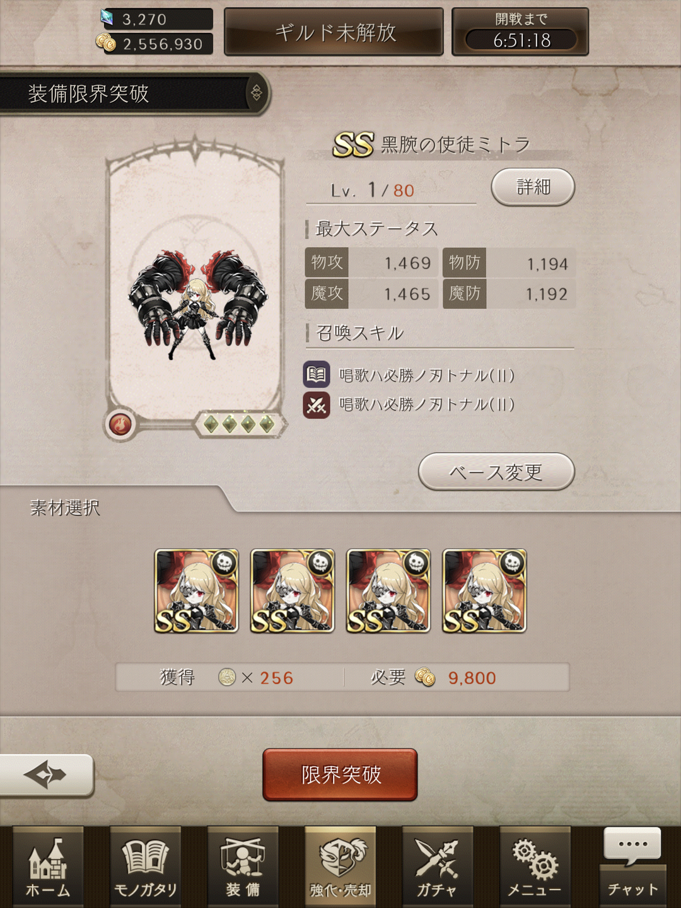Tap the book summon skill icon
Screen dimensions: 681x908
317,375
